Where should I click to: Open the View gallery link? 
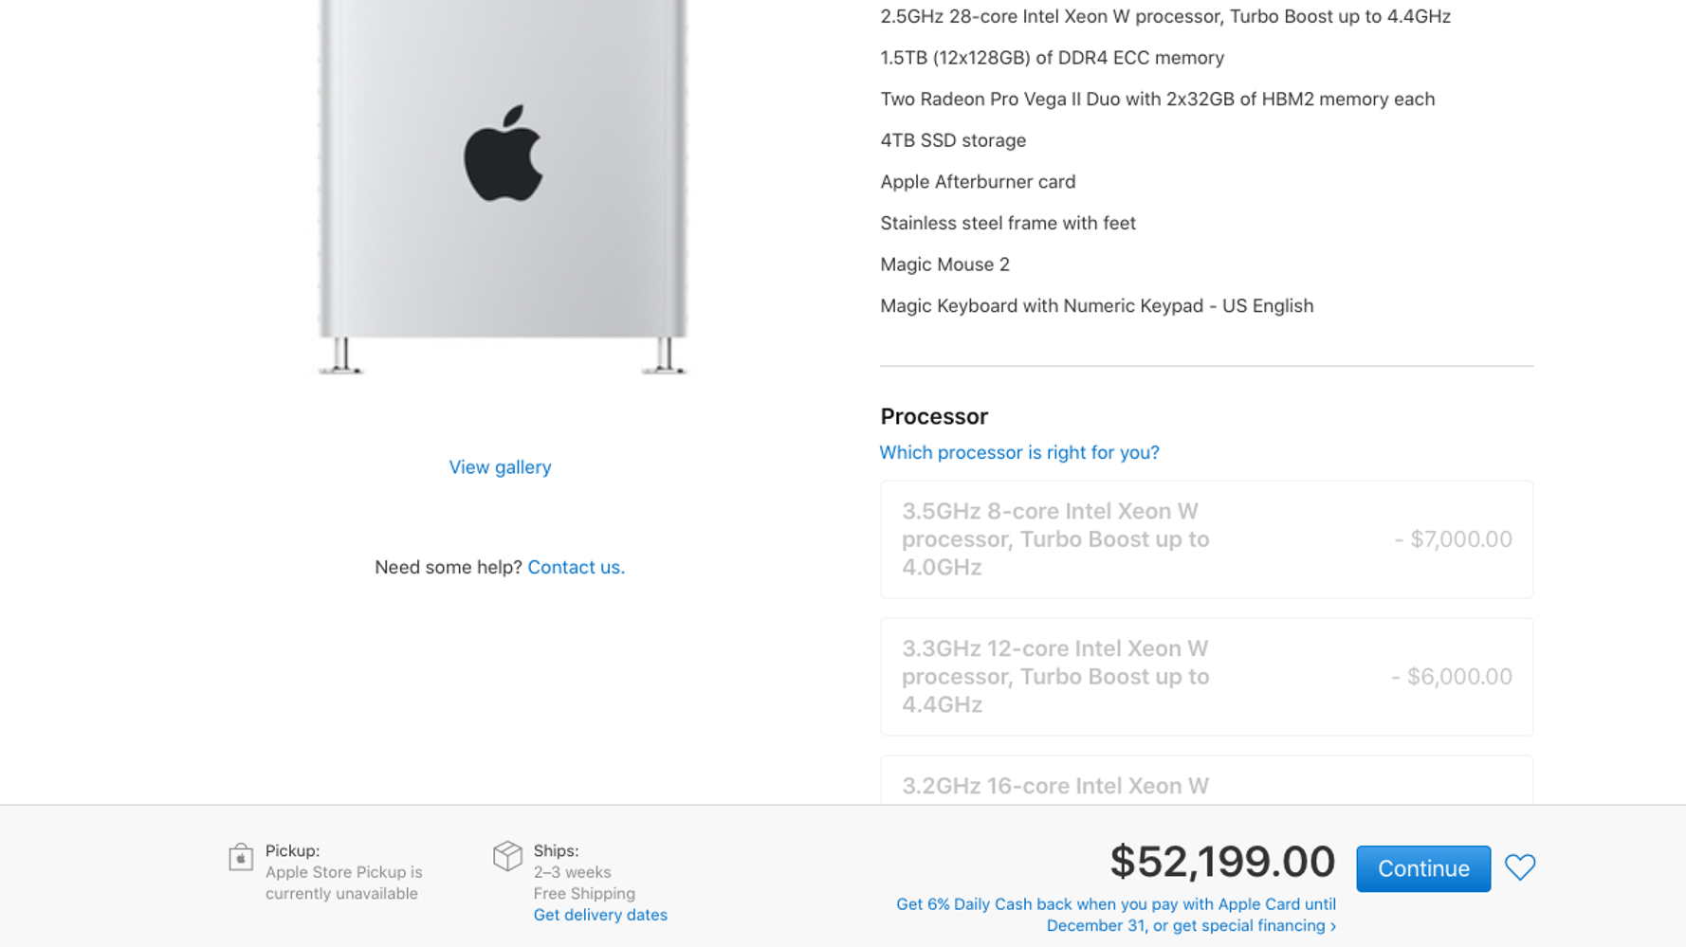[x=500, y=467]
